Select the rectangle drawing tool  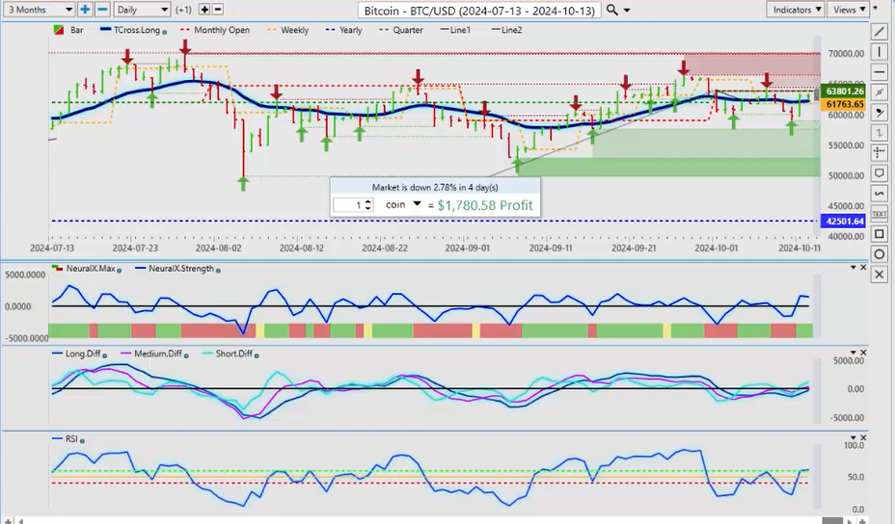pyautogui.click(x=879, y=234)
